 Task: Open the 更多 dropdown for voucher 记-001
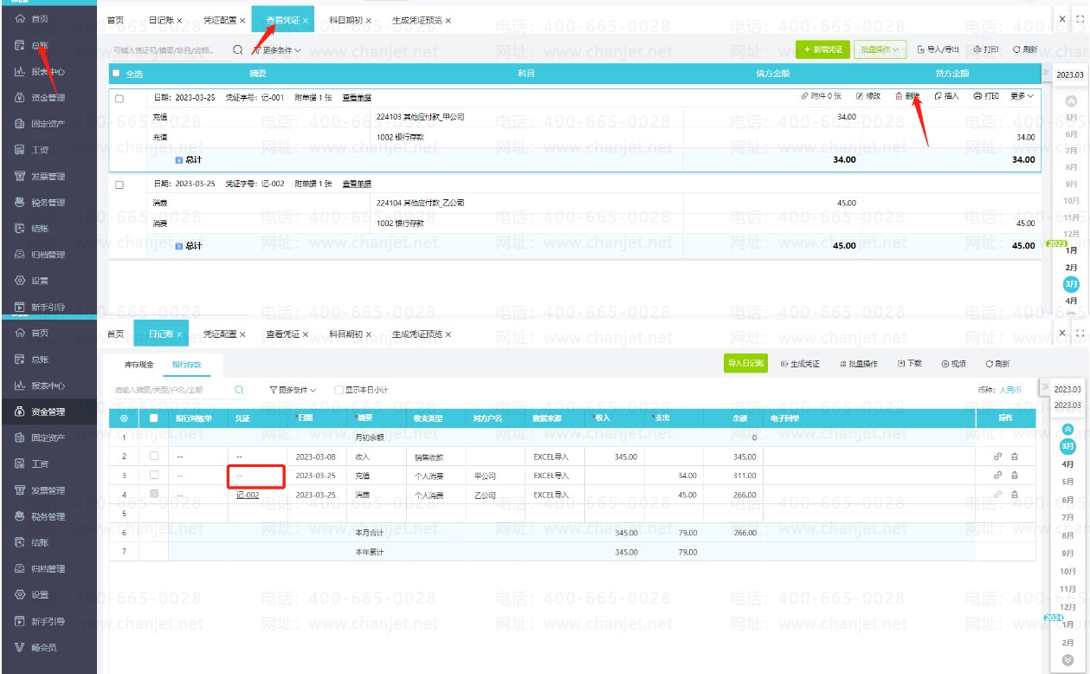(x=1022, y=96)
